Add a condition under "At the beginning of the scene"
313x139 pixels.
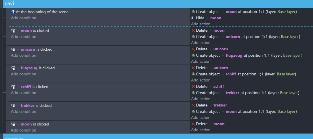coord(24,18)
